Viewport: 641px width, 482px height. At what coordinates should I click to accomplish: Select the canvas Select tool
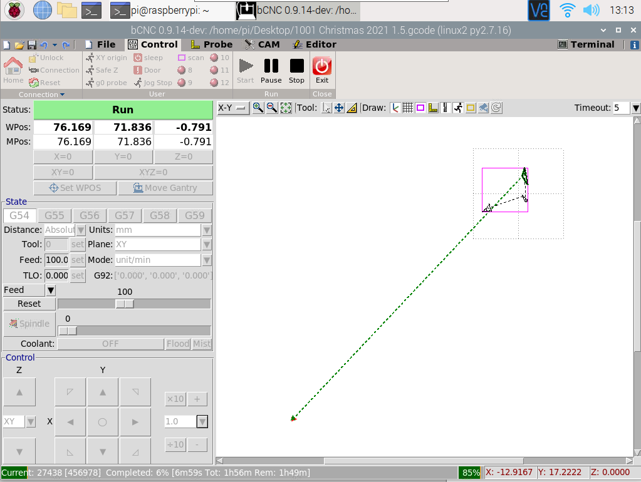coord(326,108)
